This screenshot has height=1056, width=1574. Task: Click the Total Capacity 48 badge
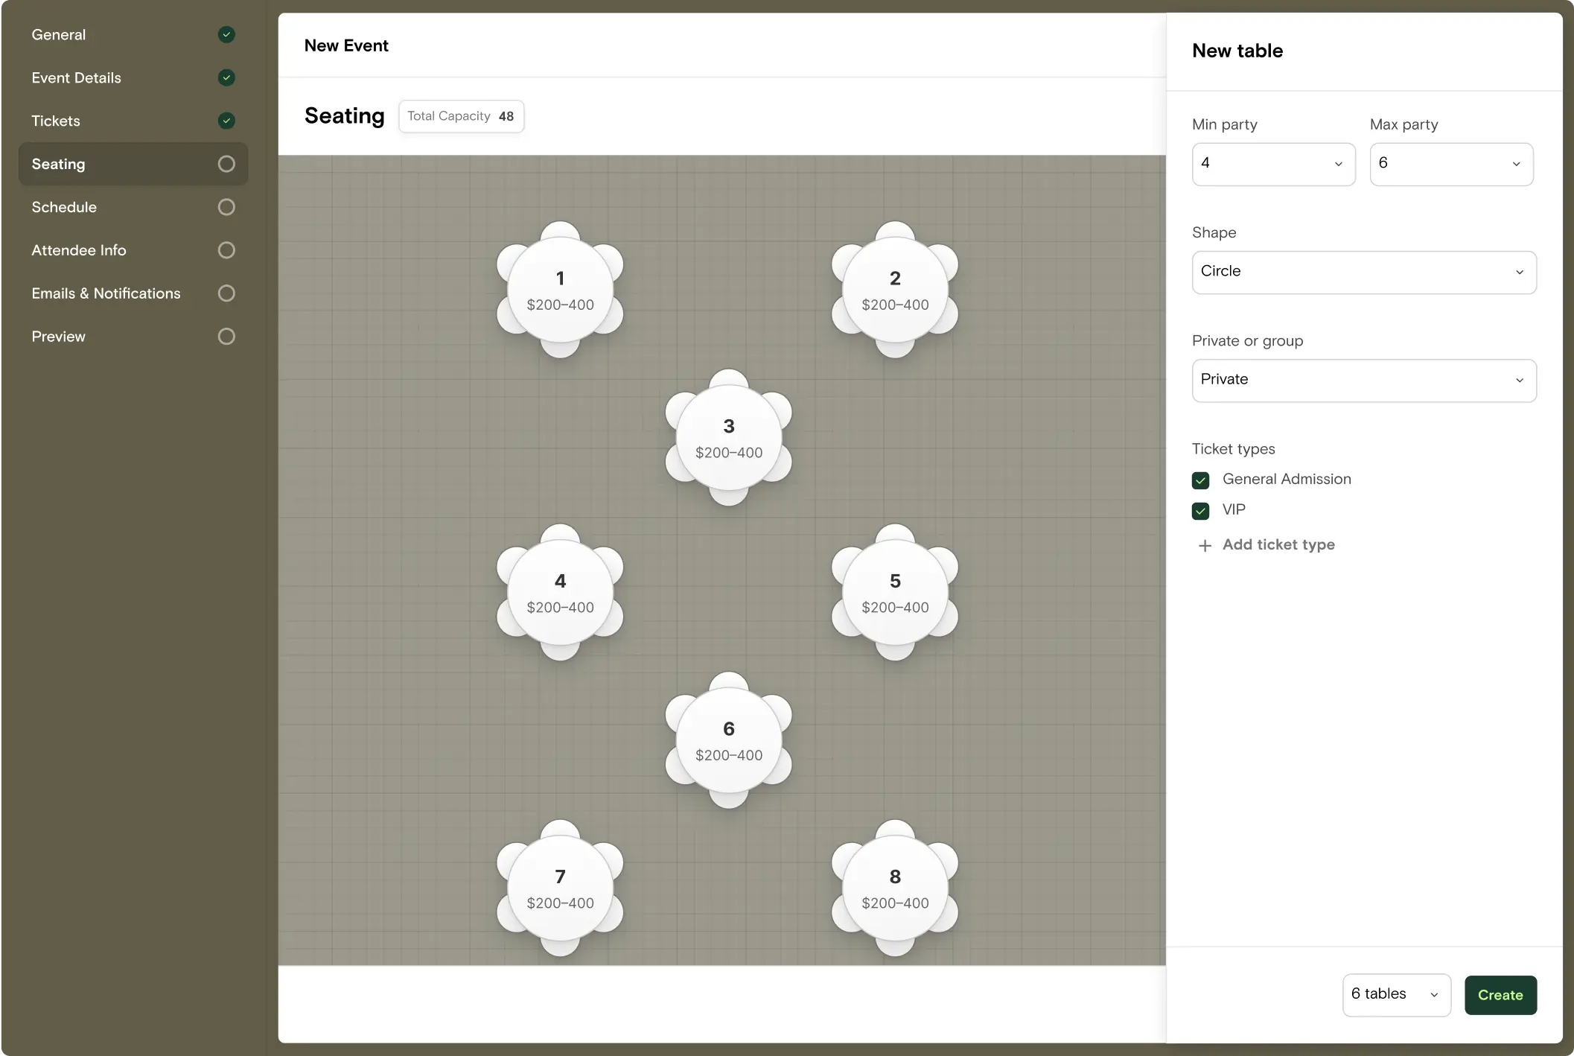pos(461,116)
